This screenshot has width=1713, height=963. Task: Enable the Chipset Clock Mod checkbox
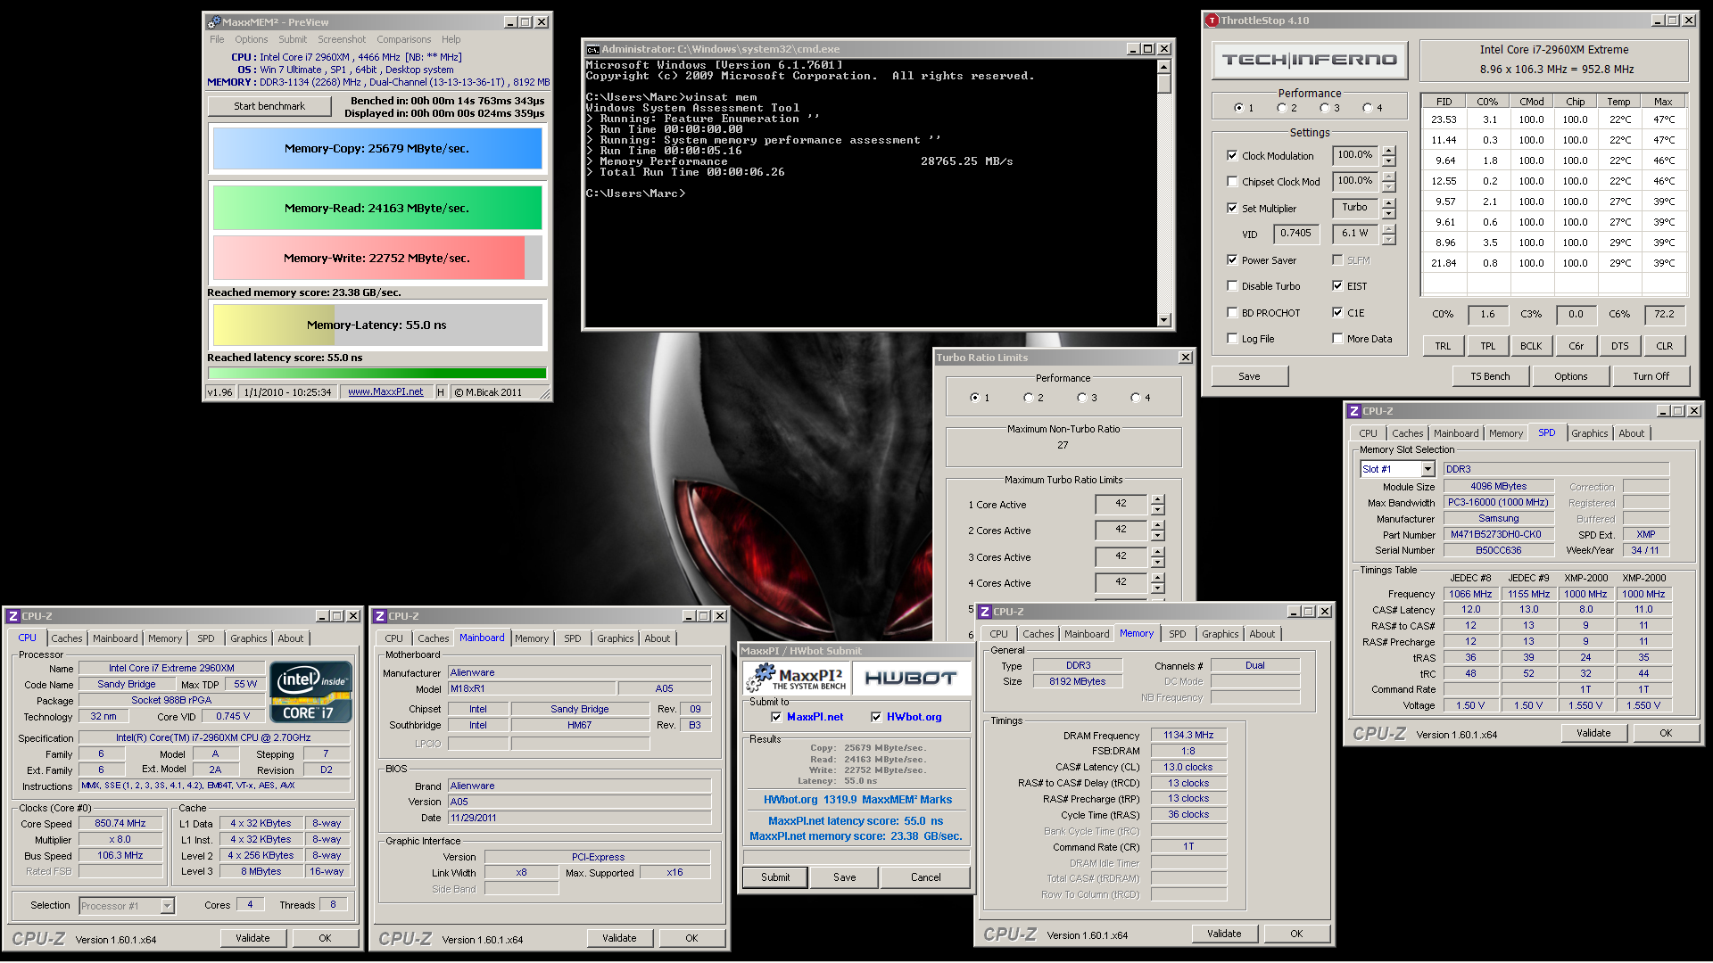1232,182
